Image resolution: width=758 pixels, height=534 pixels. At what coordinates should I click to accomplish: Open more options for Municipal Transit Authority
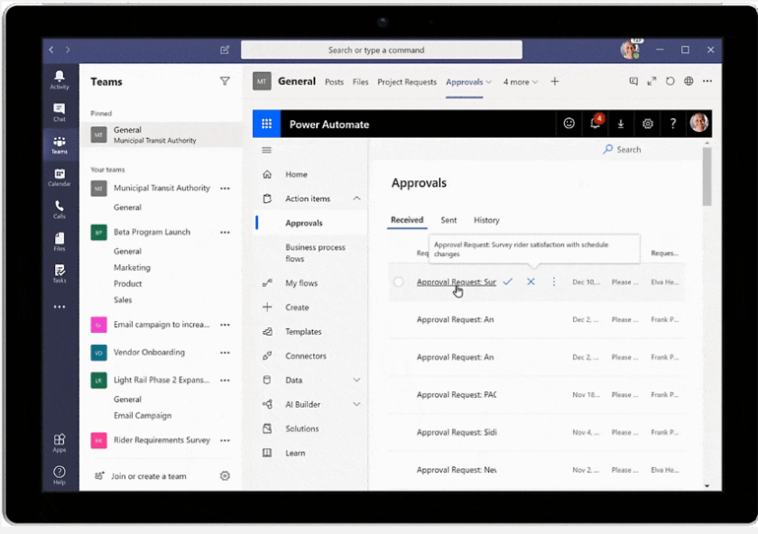224,188
